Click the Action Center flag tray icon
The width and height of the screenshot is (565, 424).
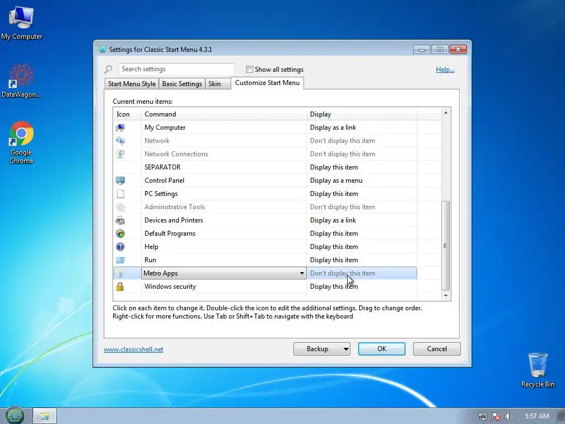tap(496, 416)
